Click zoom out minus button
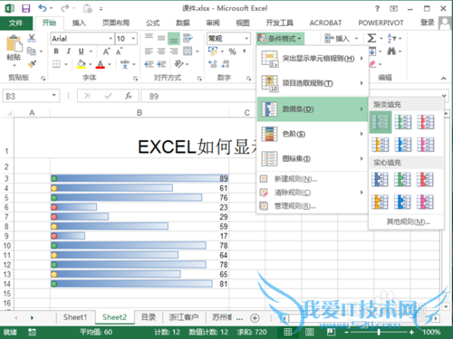Image resolution: width=453 pixels, height=339 pixels. (x=346, y=332)
